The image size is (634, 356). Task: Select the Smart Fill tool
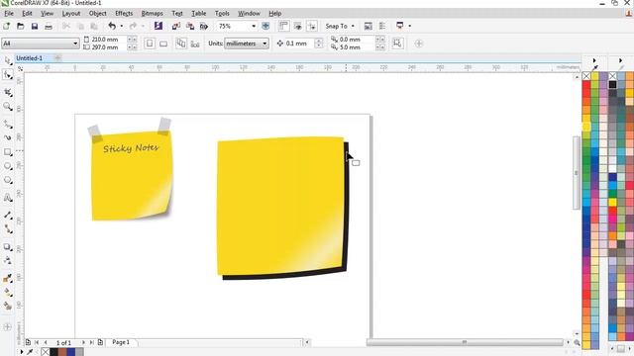tap(8, 306)
